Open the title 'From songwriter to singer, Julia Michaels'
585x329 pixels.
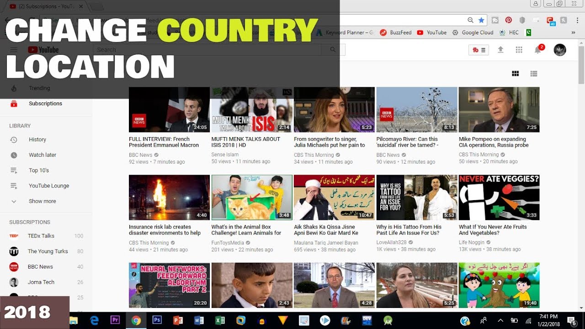point(330,142)
